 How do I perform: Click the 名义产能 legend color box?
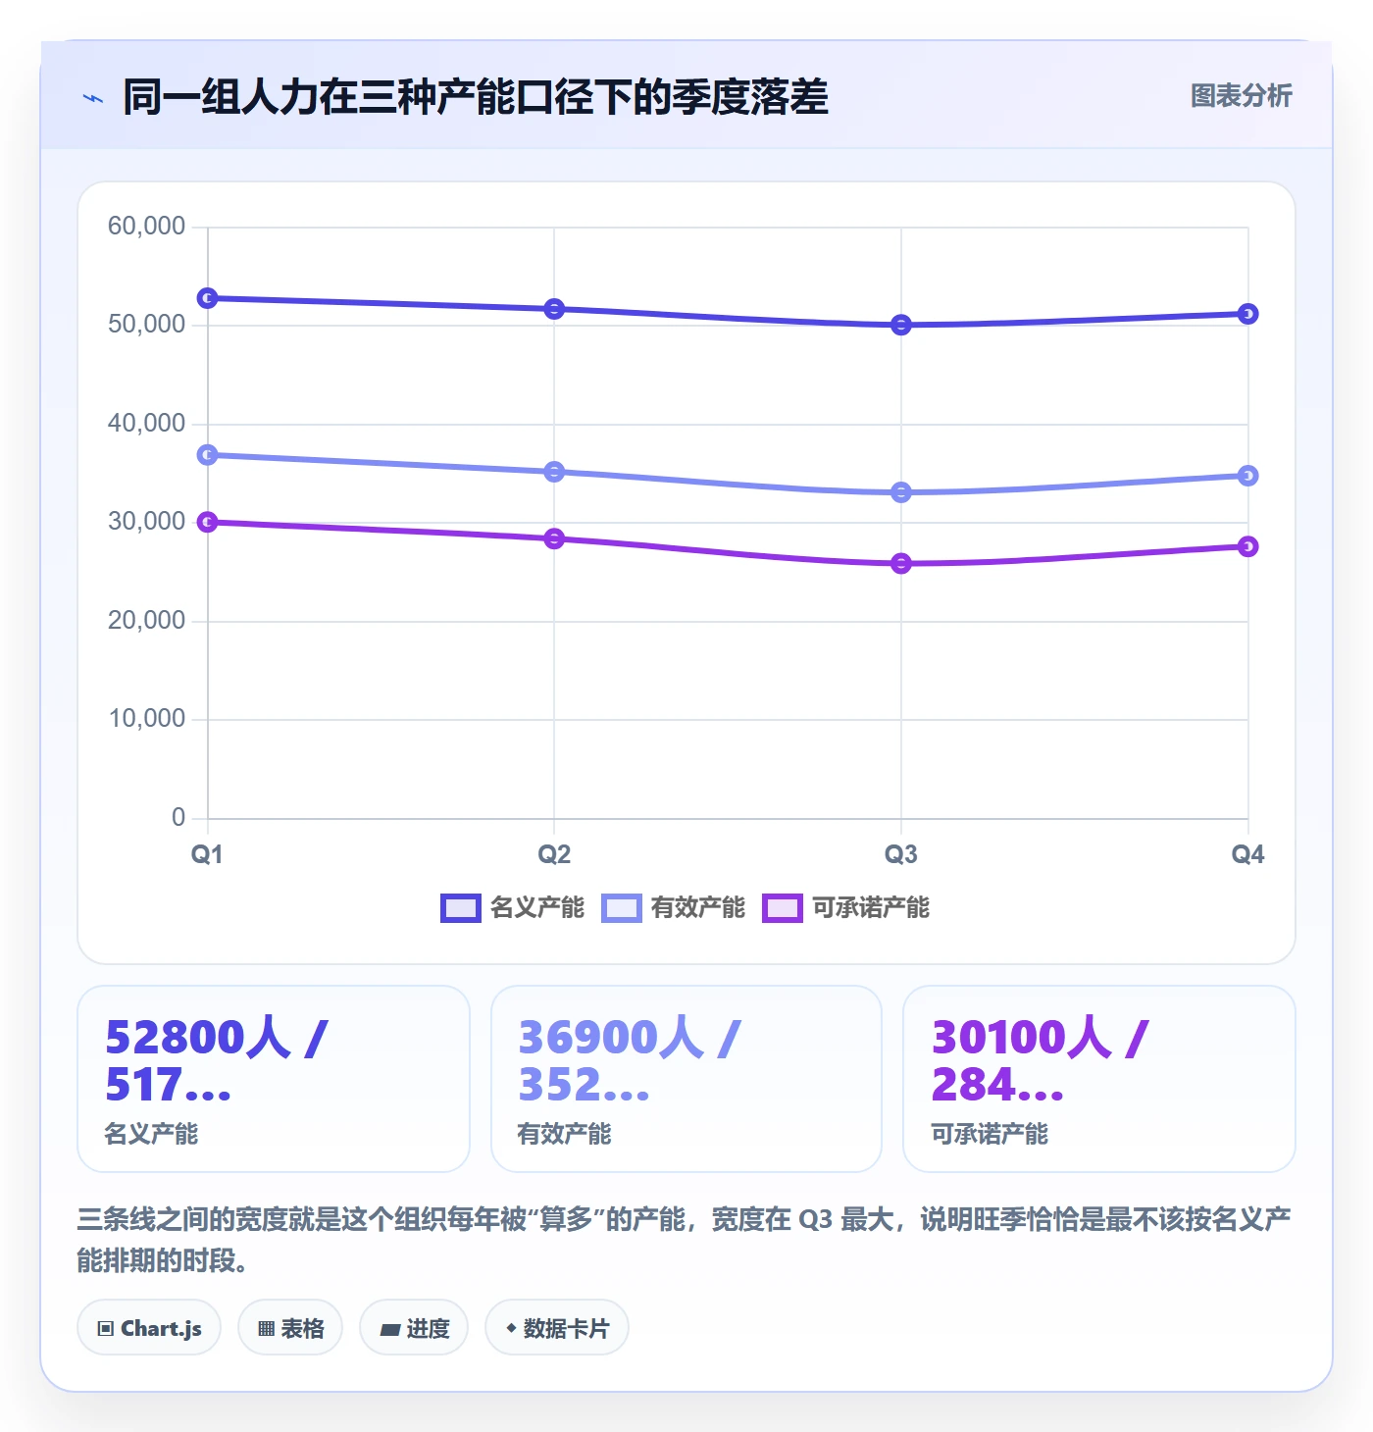pyautogui.click(x=461, y=908)
